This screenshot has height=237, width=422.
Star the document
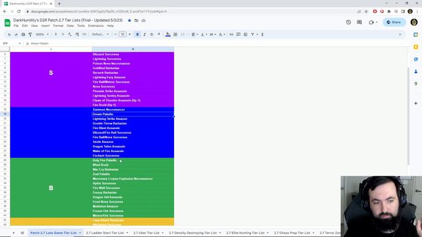[x=129, y=20]
